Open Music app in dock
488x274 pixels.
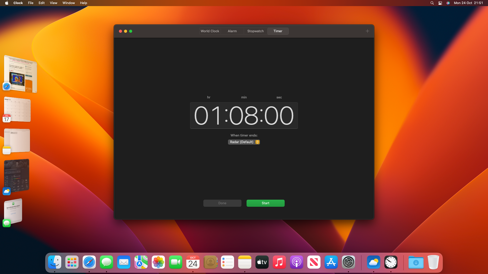(279, 262)
